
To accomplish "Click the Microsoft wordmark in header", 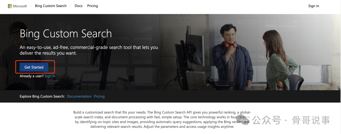I will [20, 6].
